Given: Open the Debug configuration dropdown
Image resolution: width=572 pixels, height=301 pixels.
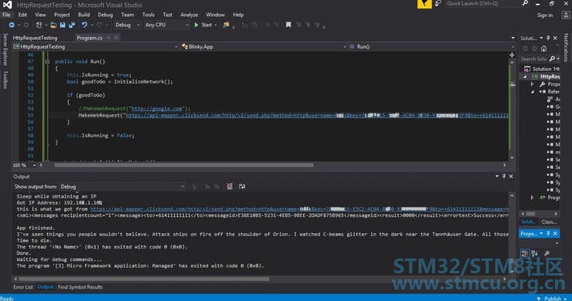Looking at the screenshot, I should point(128,25).
